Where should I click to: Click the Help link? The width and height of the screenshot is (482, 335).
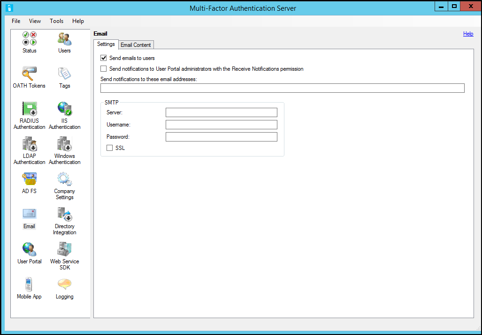tap(468, 33)
